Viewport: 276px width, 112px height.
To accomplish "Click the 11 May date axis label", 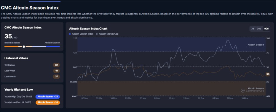I will pyautogui.click(x=230, y=98).
